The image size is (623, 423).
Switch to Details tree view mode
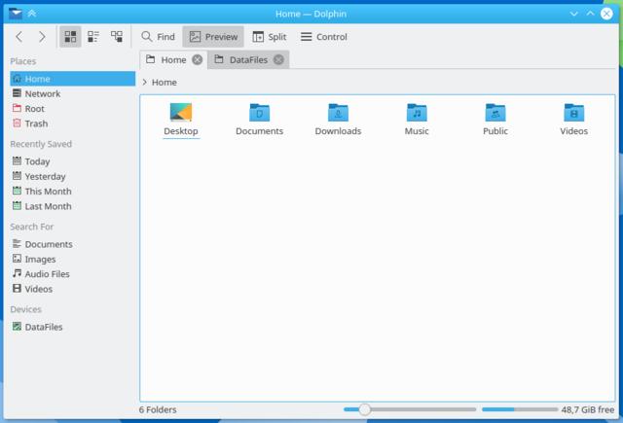click(x=117, y=37)
